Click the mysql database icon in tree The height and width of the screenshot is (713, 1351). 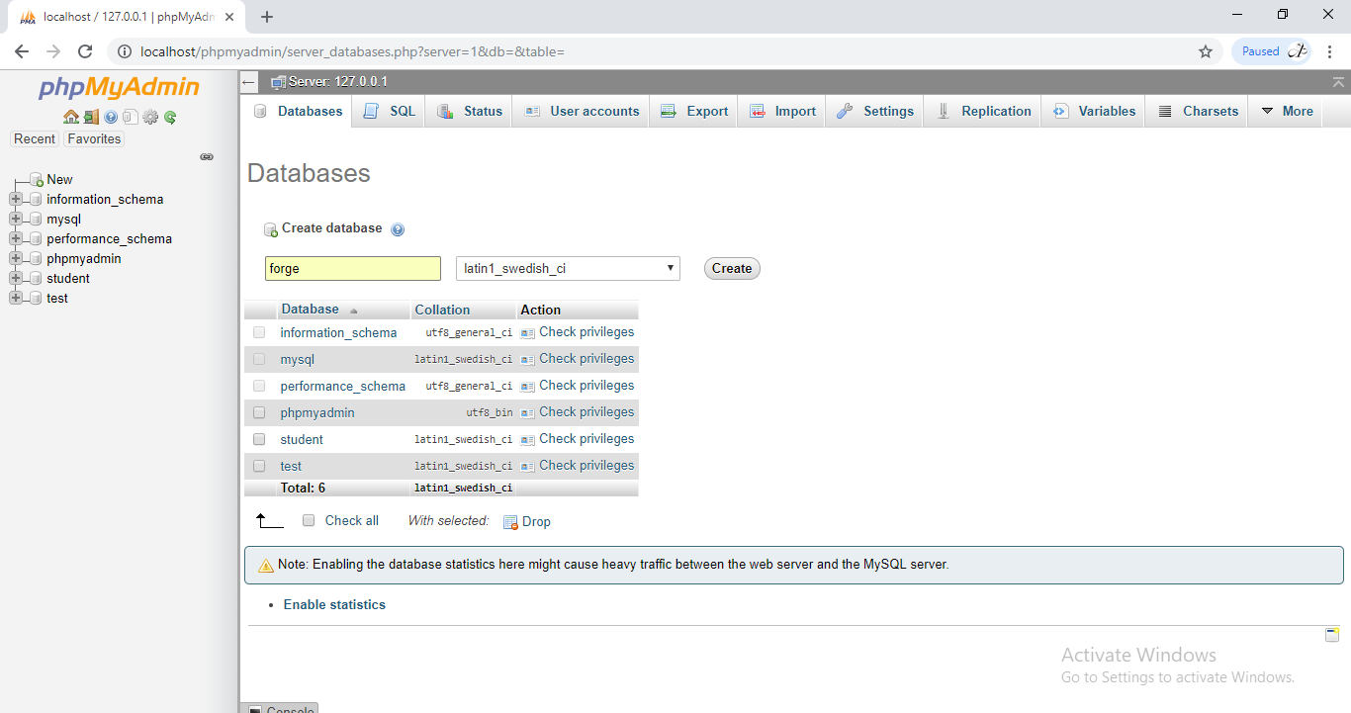click(37, 220)
